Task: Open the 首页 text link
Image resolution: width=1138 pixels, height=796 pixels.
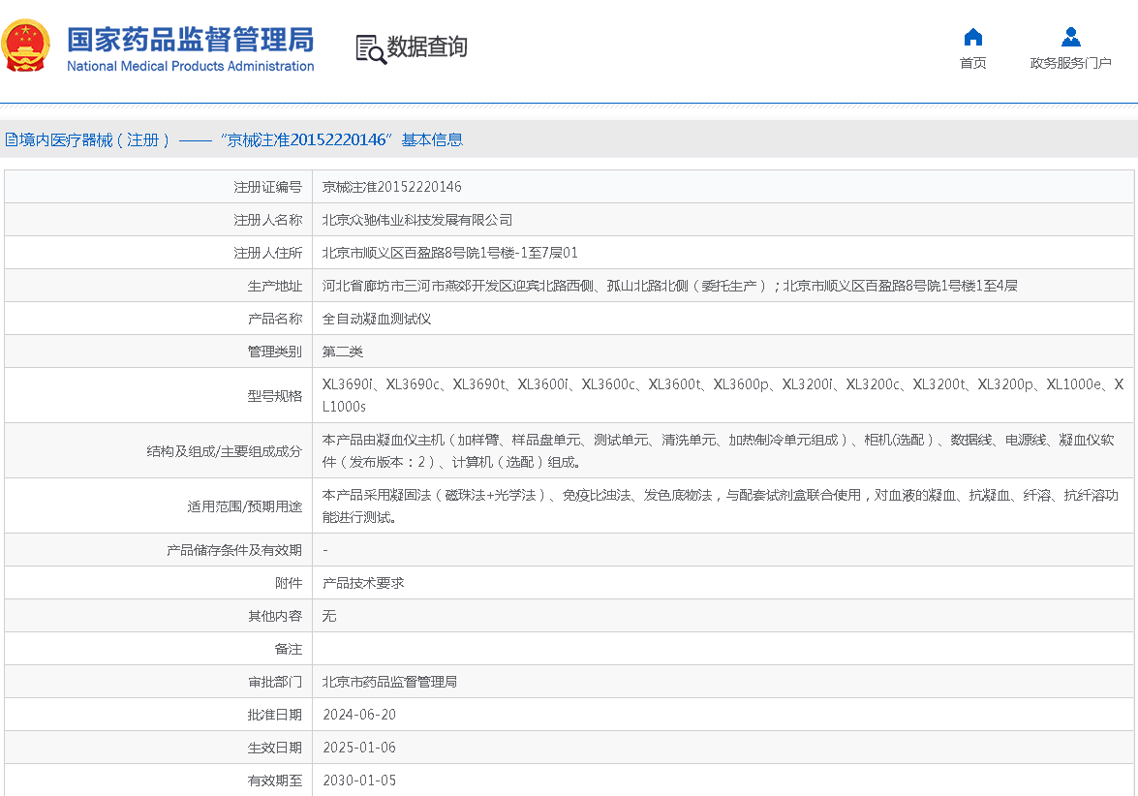Action: [972, 64]
